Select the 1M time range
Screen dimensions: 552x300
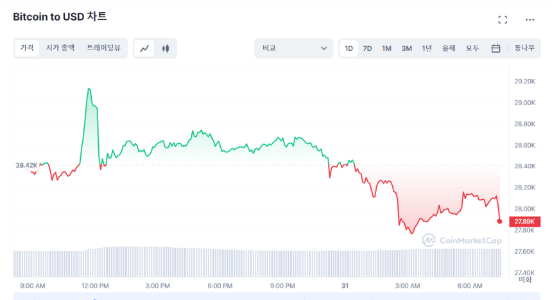(x=386, y=48)
